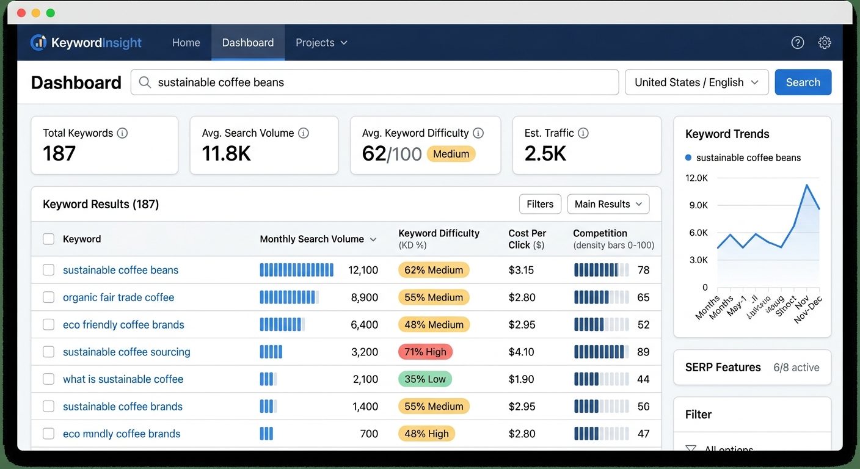Click the 71% High difficulty badge
The height and width of the screenshot is (469, 860).
[x=426, y=352]
